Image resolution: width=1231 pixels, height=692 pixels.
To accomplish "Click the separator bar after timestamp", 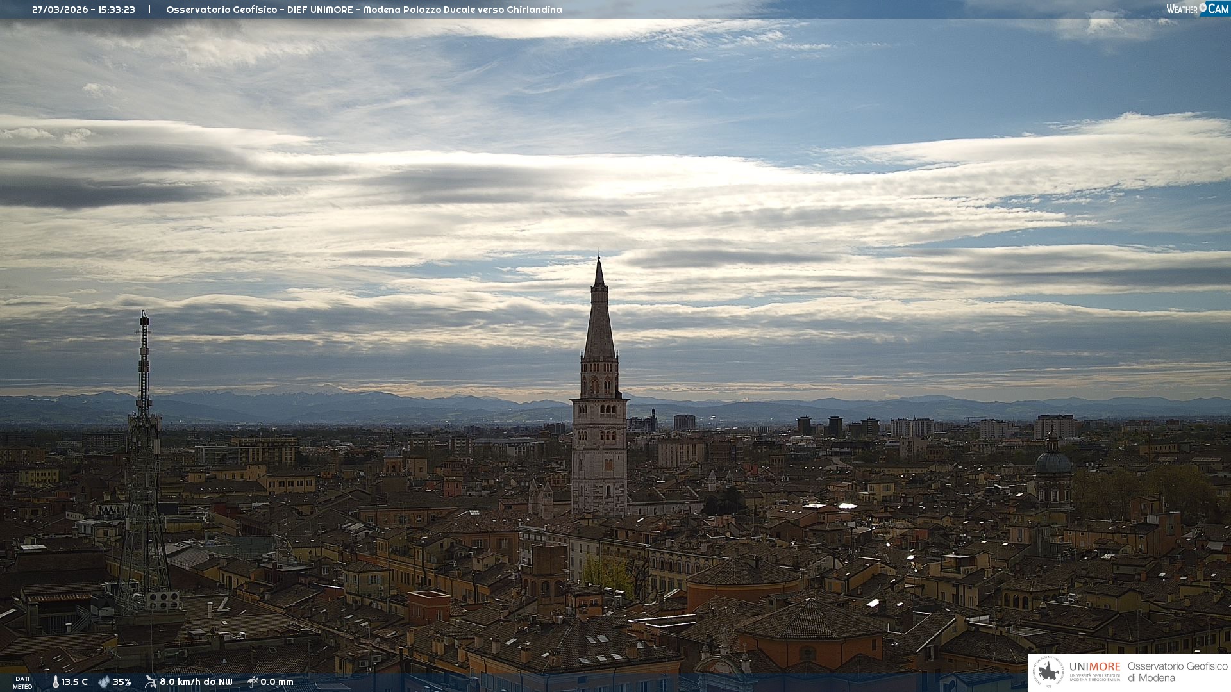I will pos(149,10).
